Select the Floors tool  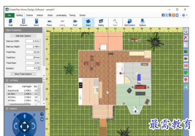click(49, 22)
